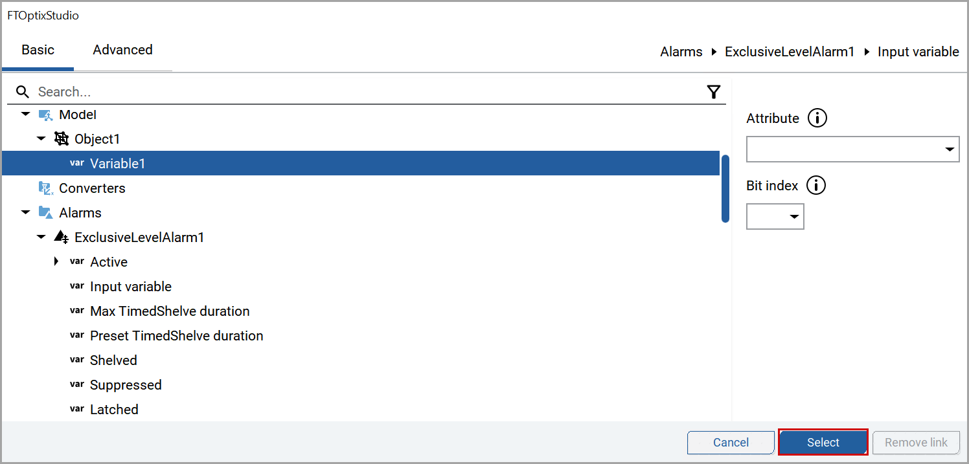
Task: Click the filter funnel icon
Action: click(x=713, y=92)
